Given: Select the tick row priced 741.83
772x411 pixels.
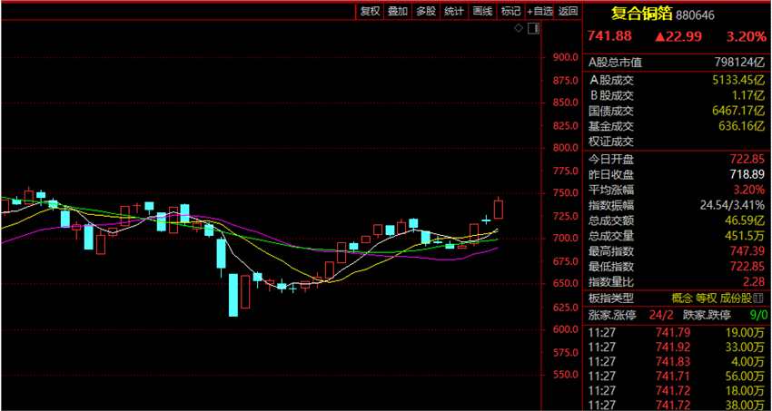Looking at the screenshot, I should (x=677, y=362).
